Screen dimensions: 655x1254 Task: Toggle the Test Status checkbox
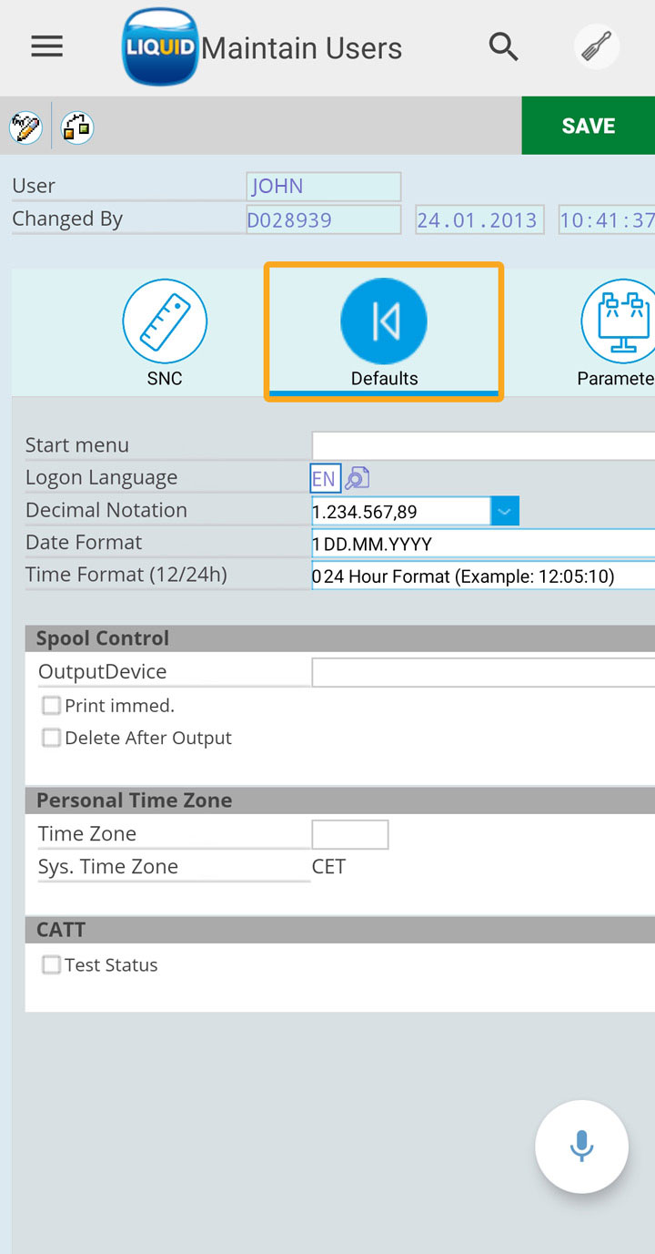point(52,965)
